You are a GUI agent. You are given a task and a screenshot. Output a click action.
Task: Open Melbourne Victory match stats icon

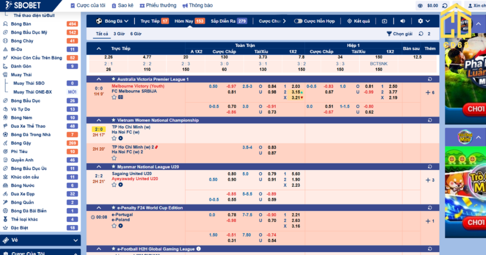tap(121, 97)
